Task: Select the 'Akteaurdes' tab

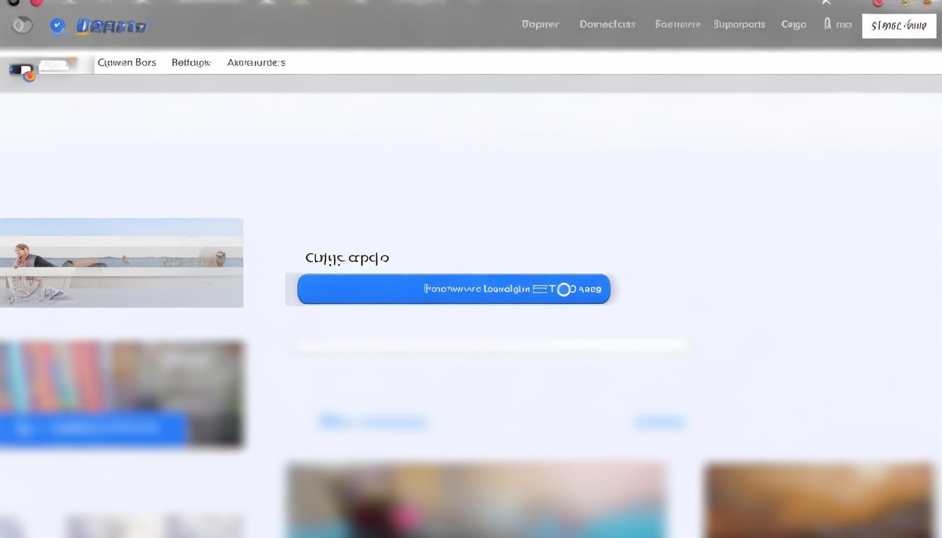Action: pyautogui.click(x=256, y=62)
